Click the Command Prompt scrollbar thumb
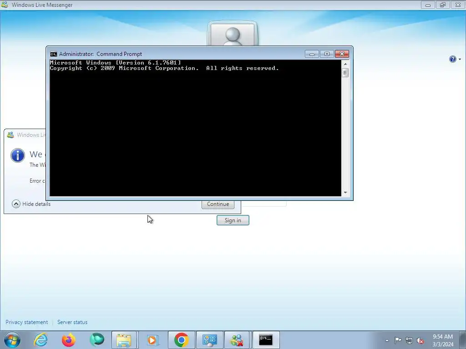Image resolution: width=466 pixels, height=349 pixels. (345, 73)
